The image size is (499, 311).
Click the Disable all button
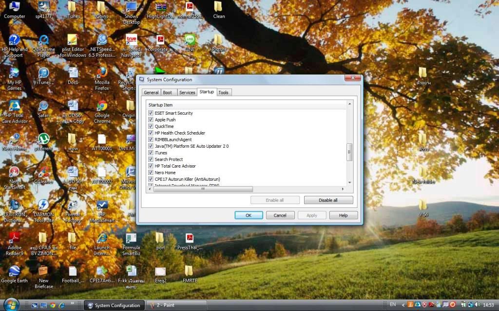point(328,200)
